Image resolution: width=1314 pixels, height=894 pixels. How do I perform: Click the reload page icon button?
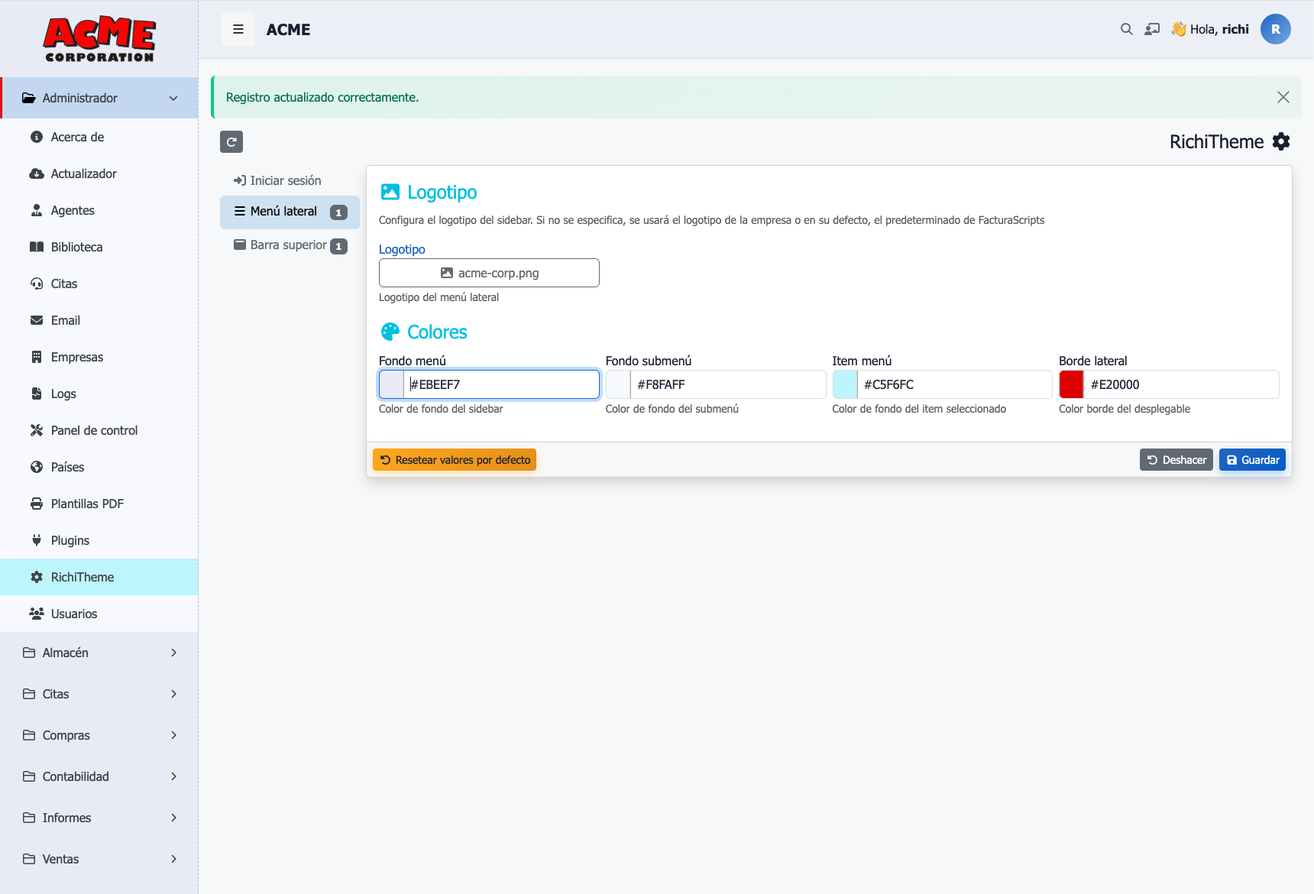[x=231, y=142]
